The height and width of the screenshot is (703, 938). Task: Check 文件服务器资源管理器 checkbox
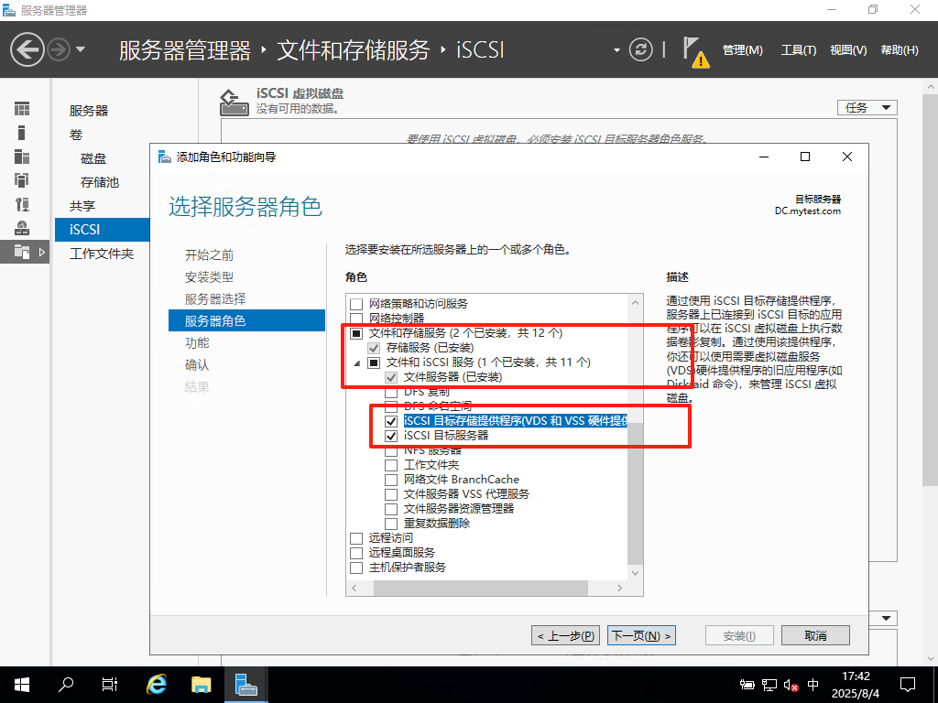(391, 509)
